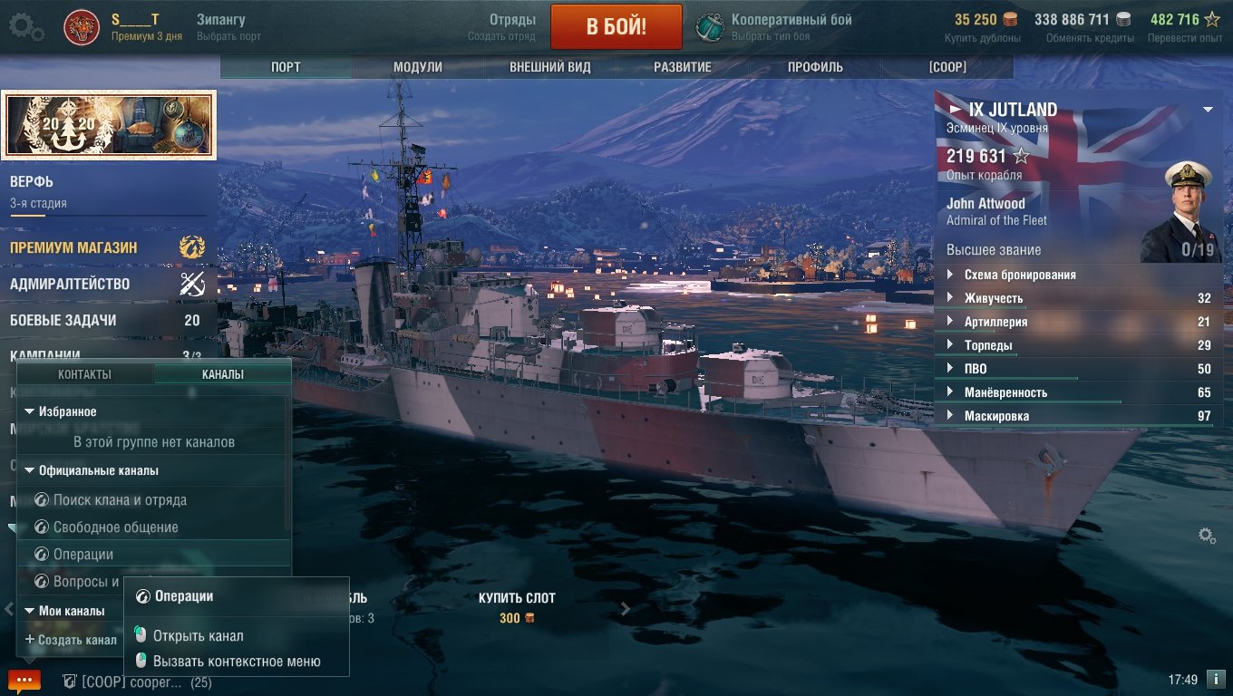Open the Модули tab
The height and width of the screenshot is (696, 1233).
click(418, 67)
